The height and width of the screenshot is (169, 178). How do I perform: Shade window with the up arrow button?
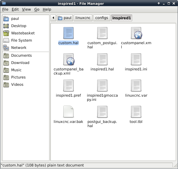tap(159, 3)
